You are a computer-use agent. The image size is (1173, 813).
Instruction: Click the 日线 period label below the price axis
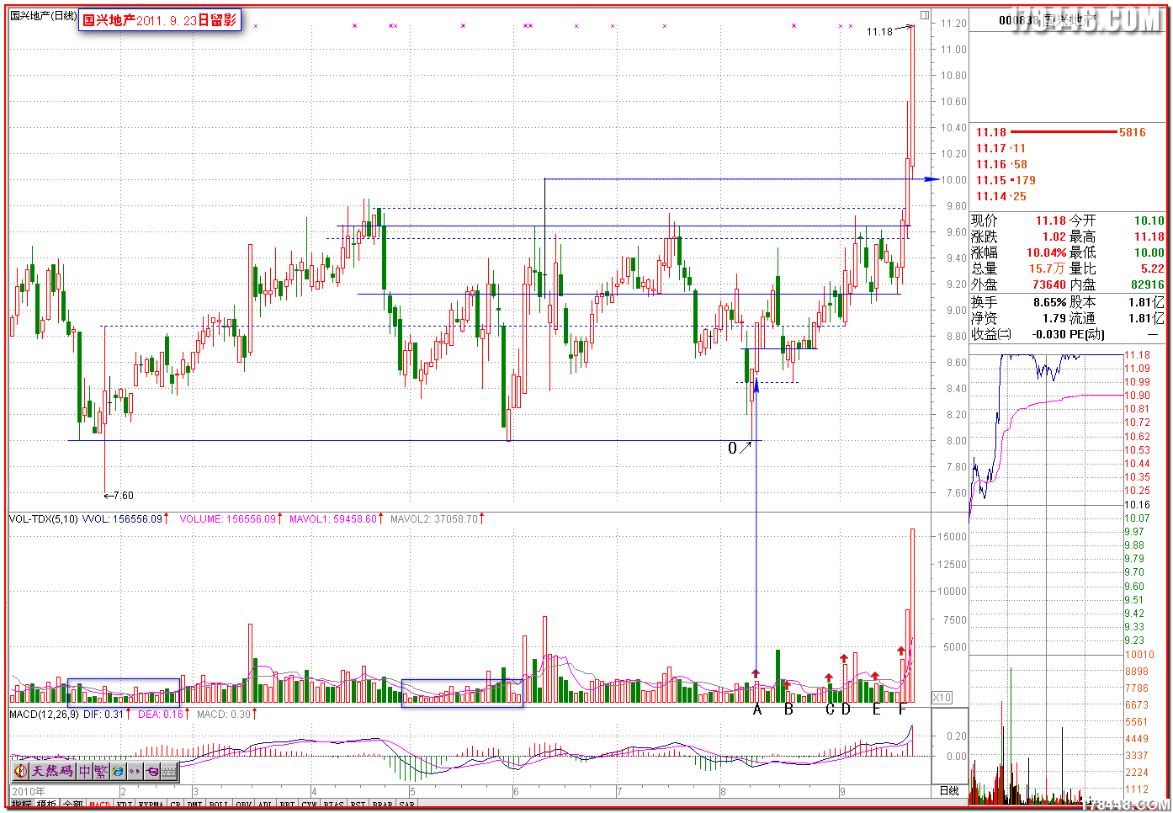(x=949, y=791)
